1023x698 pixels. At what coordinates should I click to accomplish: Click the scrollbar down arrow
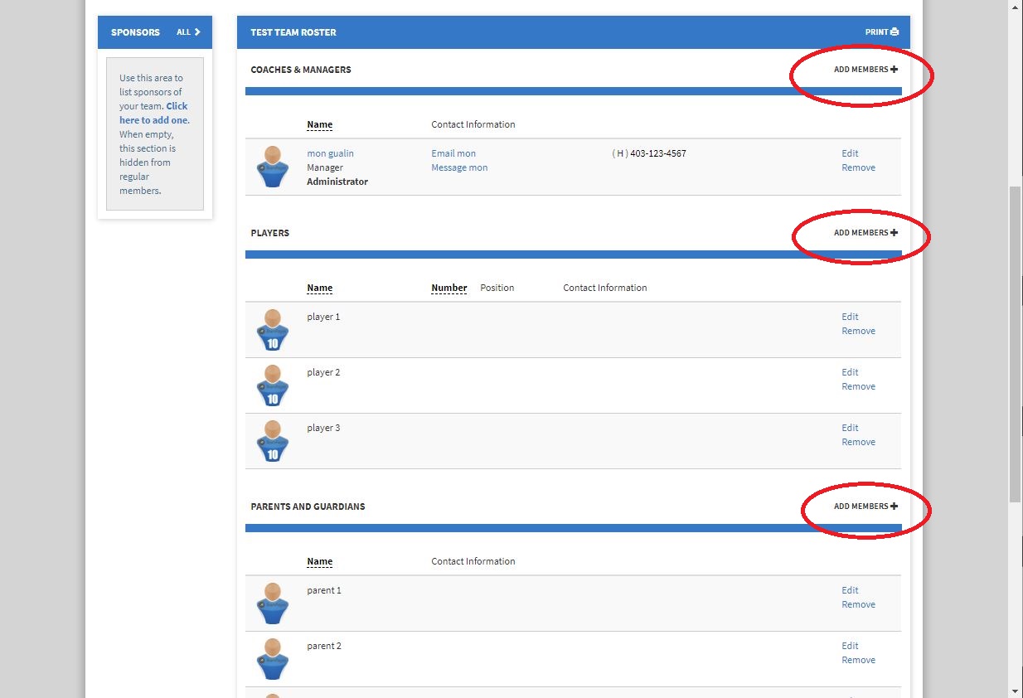coord(1015,691)
